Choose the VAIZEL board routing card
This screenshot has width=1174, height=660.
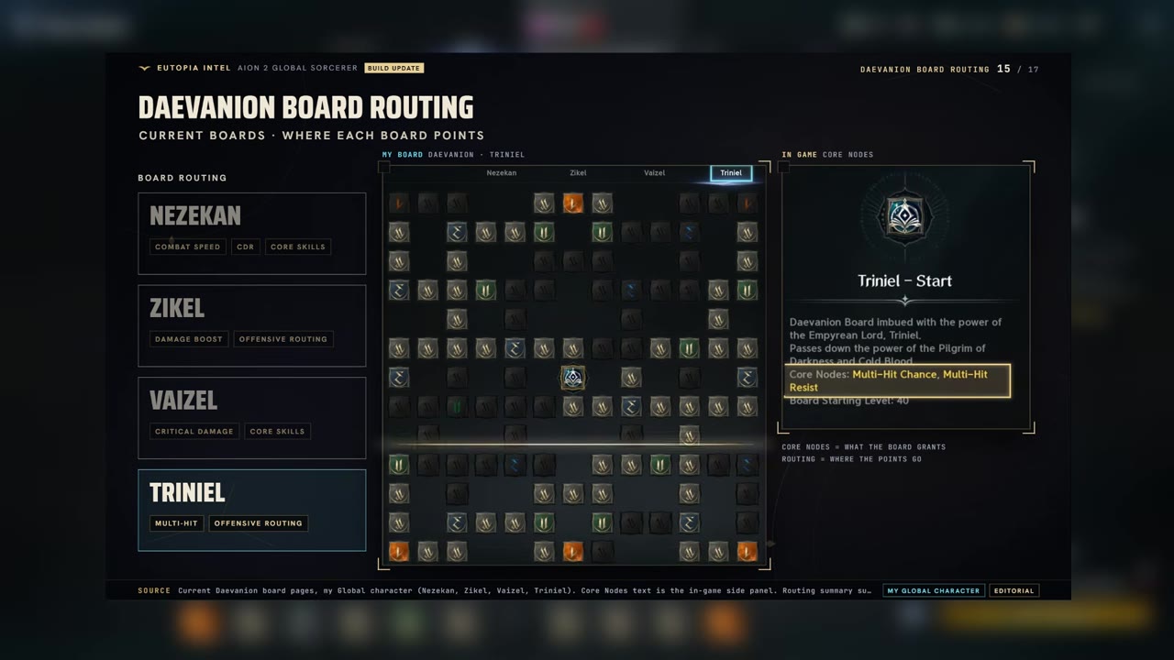coord(252,418)
